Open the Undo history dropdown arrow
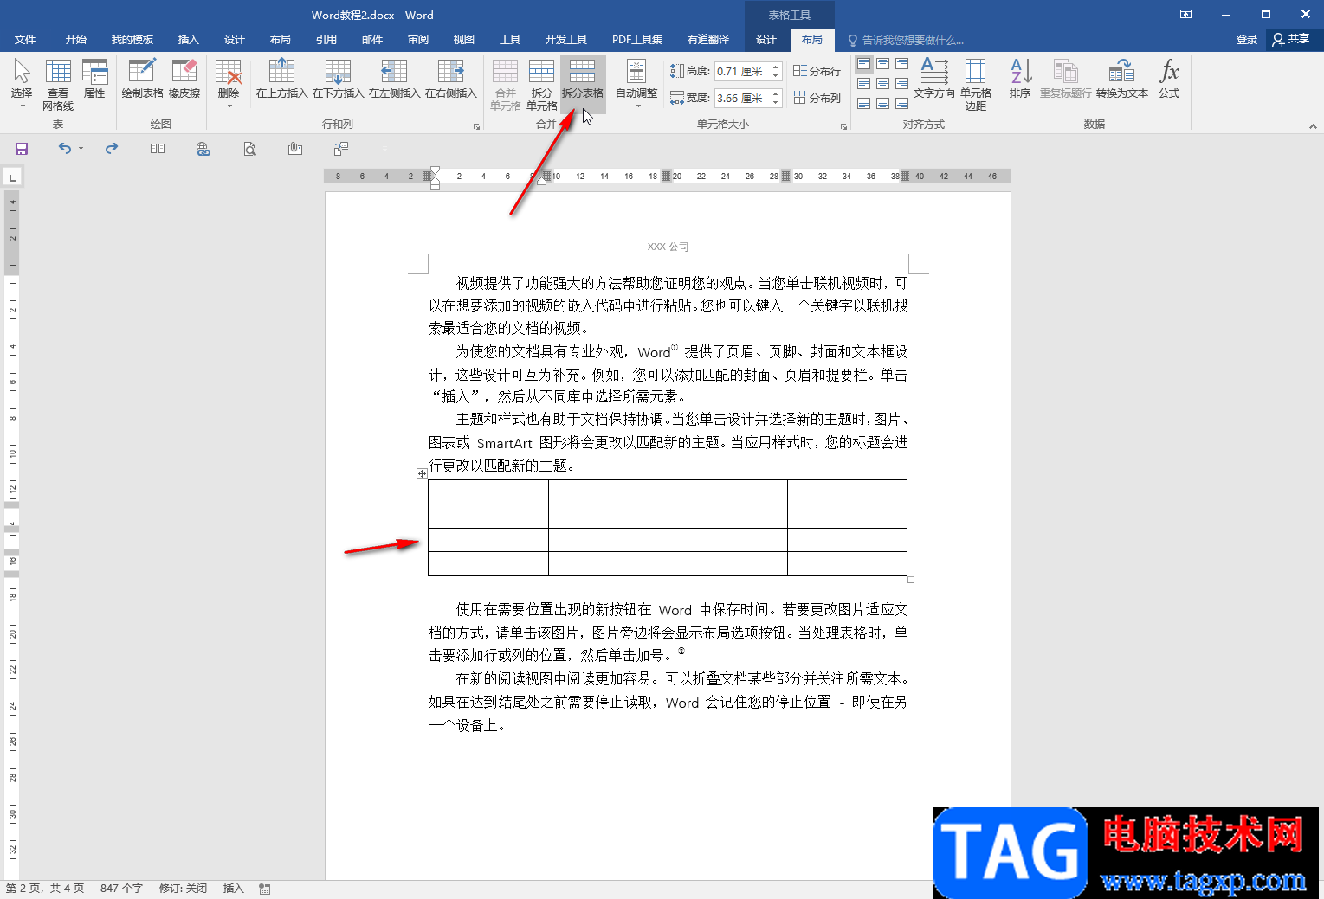The image size is (1324, 899). click(x=81, y=149)
